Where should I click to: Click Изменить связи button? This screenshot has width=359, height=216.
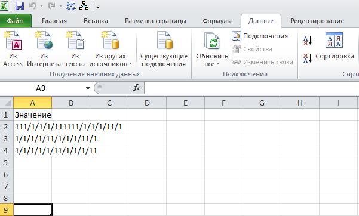click(262, 62)
